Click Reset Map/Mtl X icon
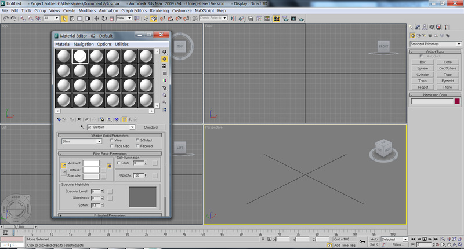This screenshot has height=249, width=464. tap(79, 119)
